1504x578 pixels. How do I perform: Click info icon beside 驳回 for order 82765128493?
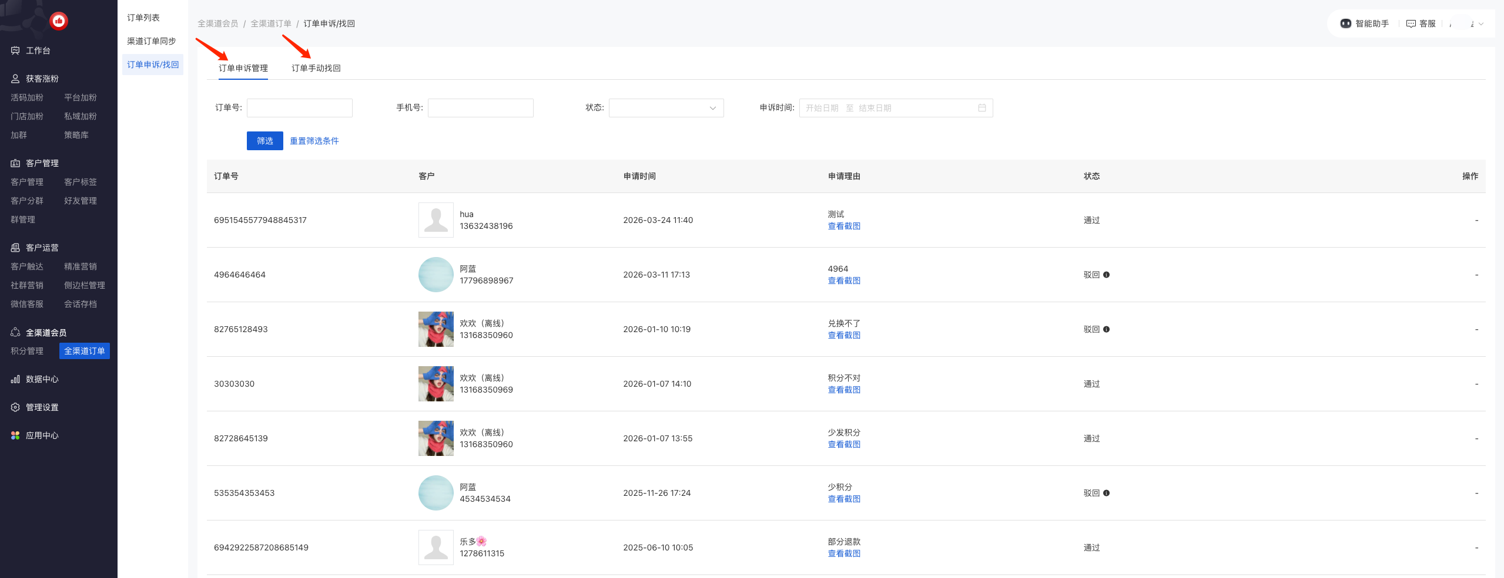[1106, 329]
